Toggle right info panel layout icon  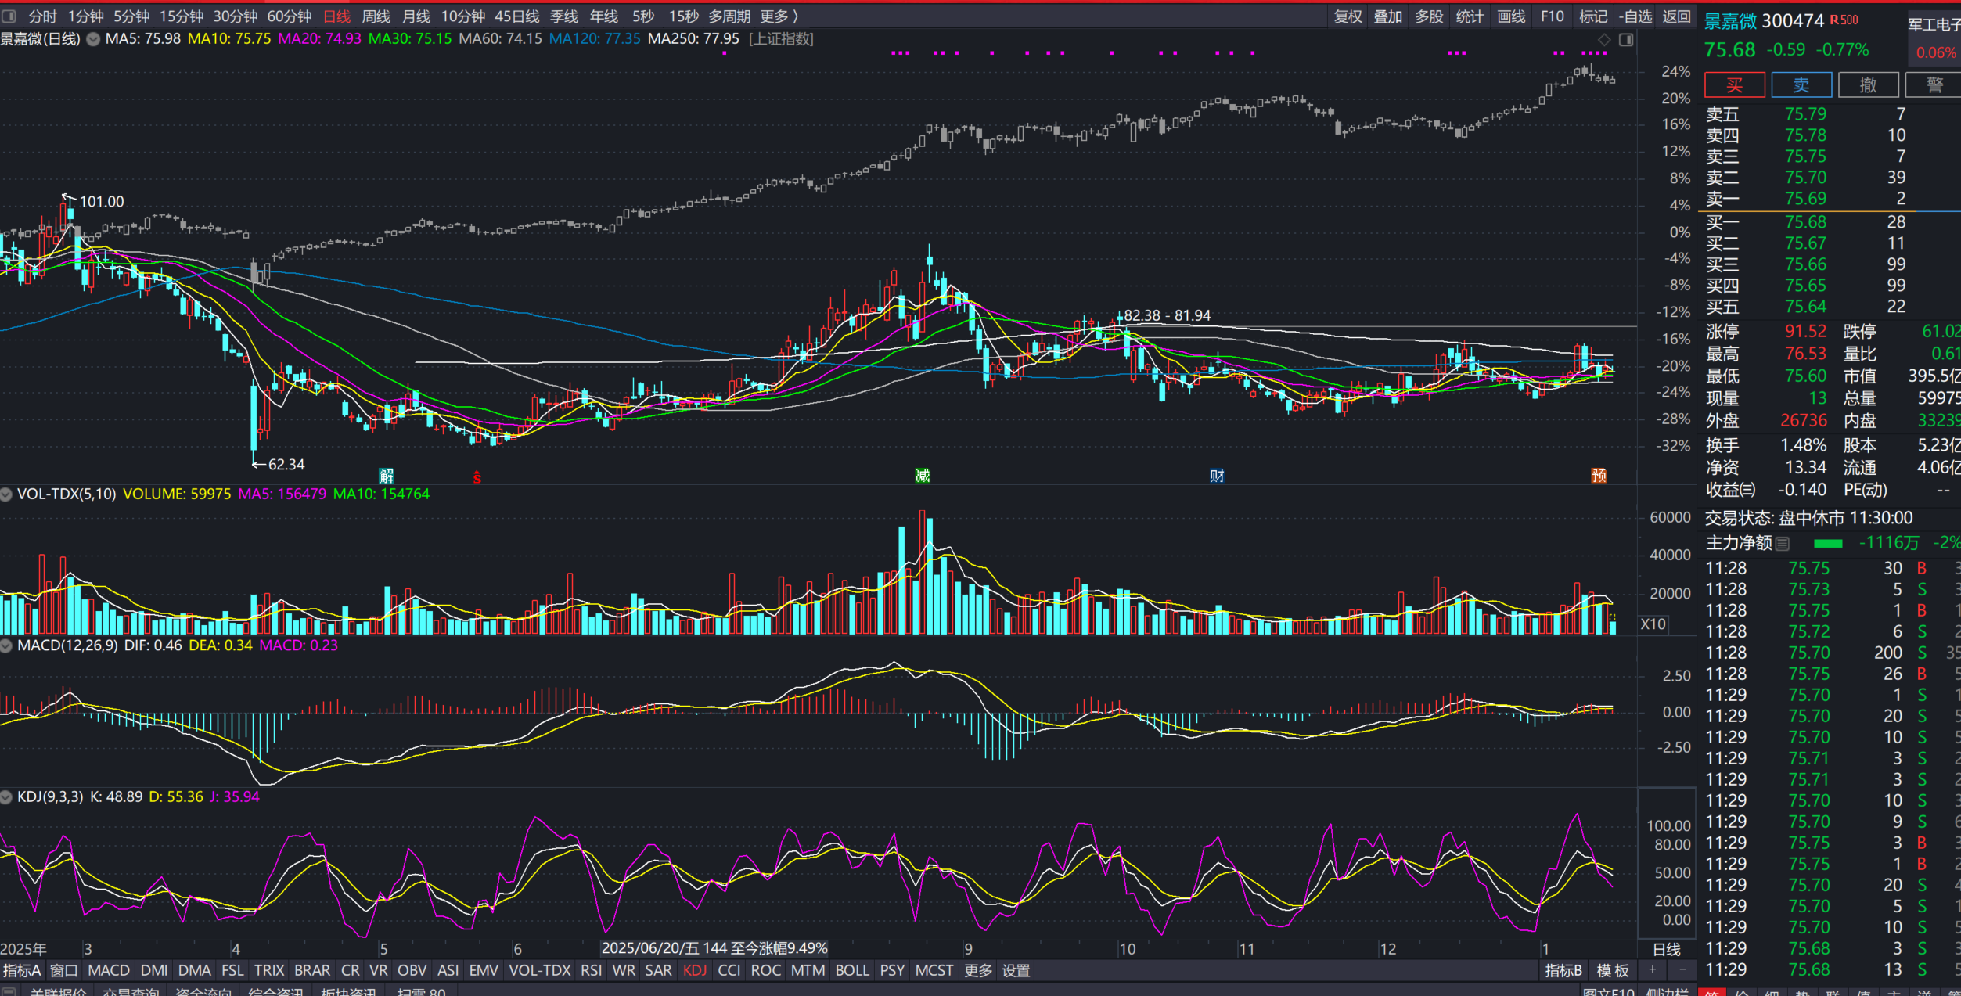1626,40
